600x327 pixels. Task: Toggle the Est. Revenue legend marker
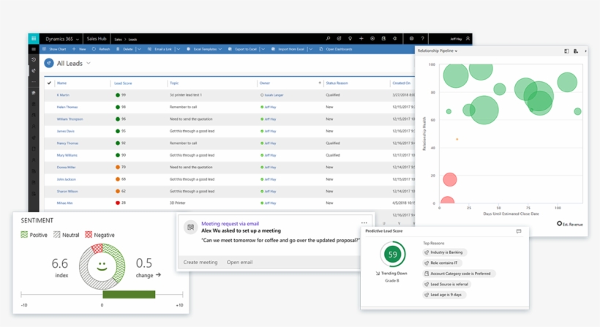point(560,223)
